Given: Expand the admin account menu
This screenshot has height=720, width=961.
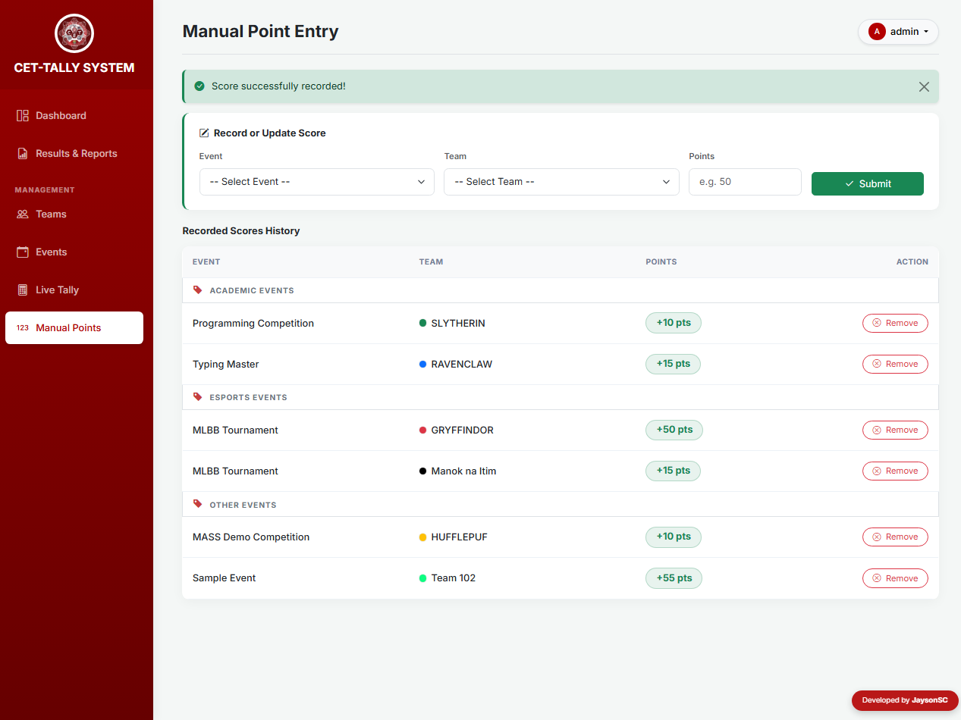Looking at the screenshot, I should tap(898, 31).
